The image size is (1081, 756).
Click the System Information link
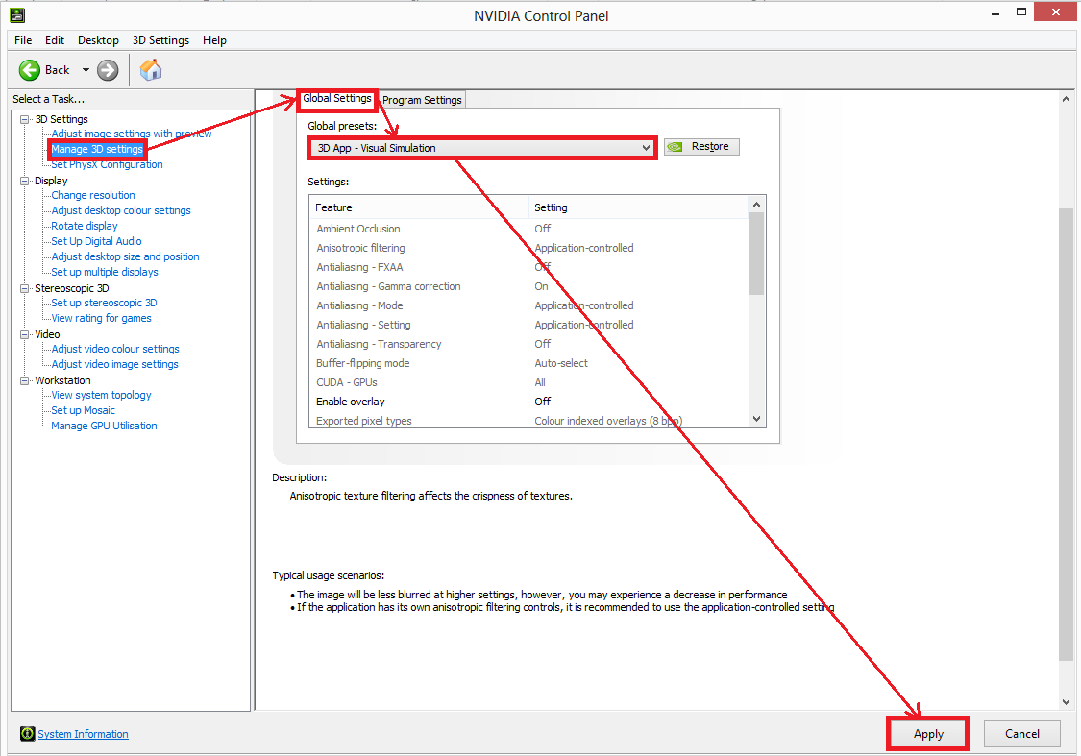(x=83, y=733)
